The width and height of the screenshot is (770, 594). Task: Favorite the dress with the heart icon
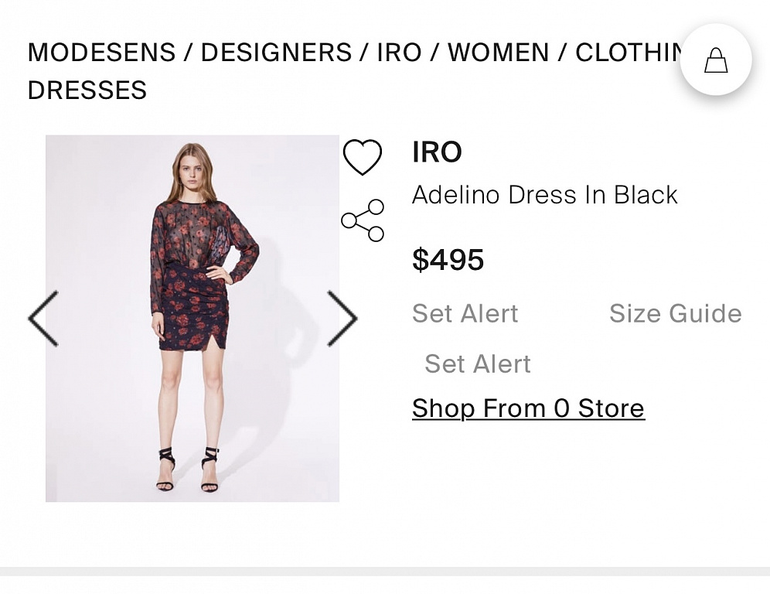pos(362,157)
